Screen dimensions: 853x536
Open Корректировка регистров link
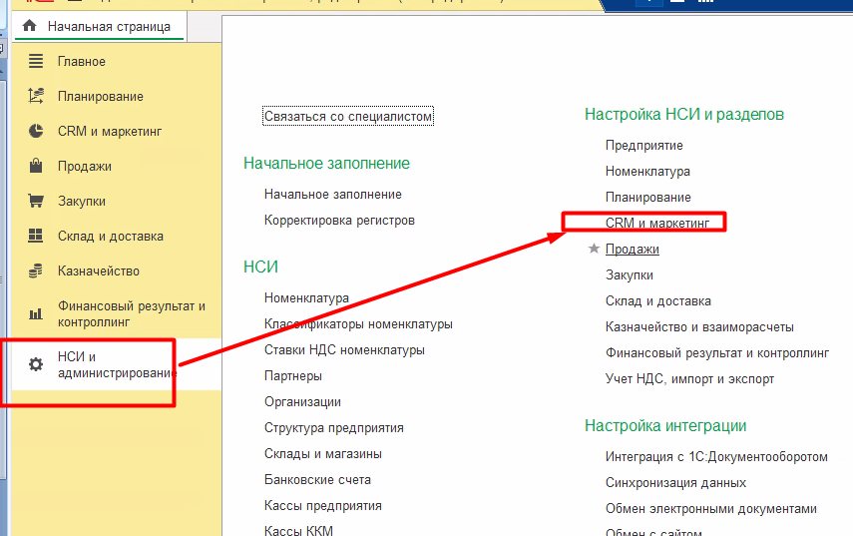click(339, 220)
